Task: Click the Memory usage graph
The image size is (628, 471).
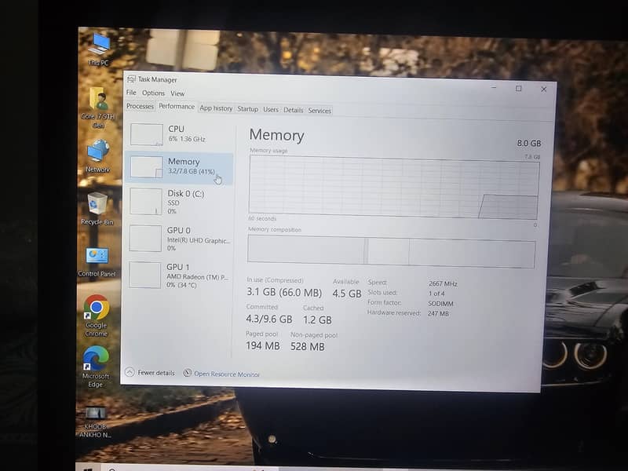Action: [x=394, y=187]
